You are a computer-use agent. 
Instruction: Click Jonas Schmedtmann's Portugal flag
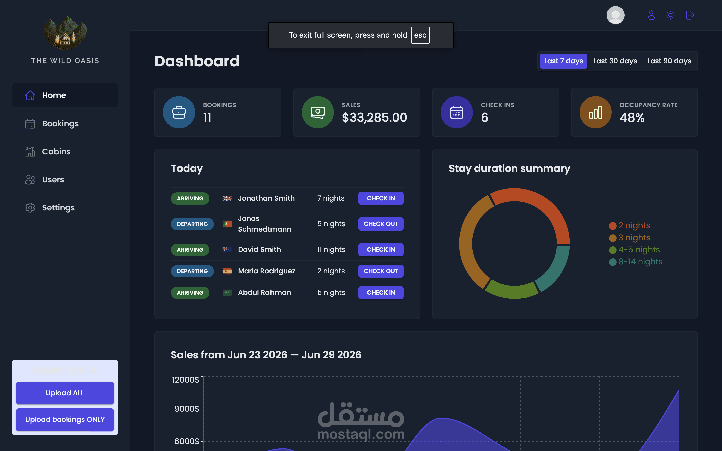pos(227,224)
